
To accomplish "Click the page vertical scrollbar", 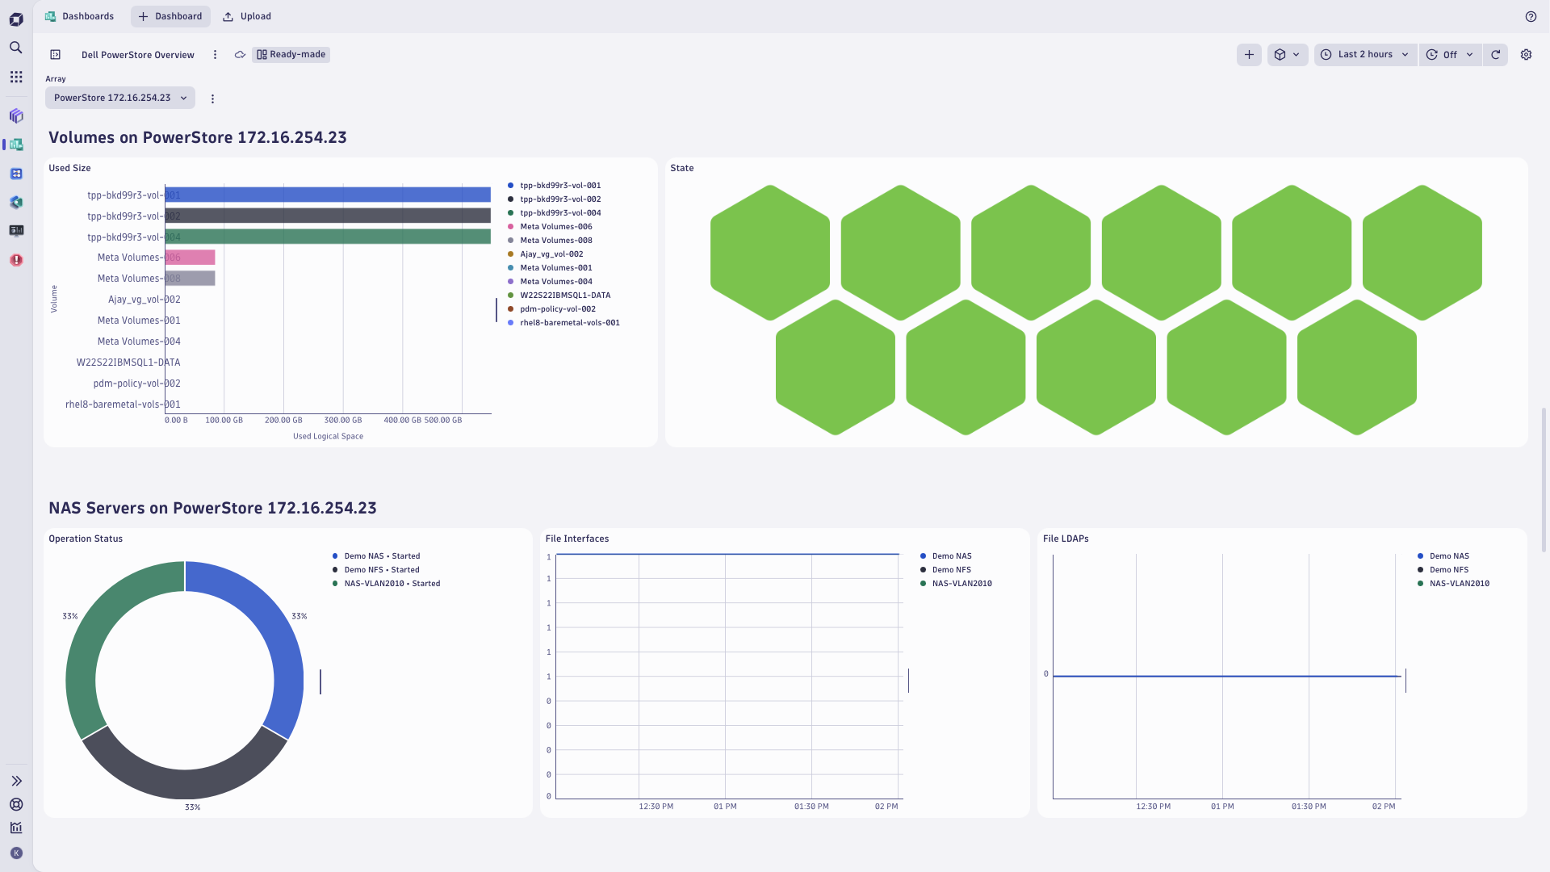I will pos(1544,480).
